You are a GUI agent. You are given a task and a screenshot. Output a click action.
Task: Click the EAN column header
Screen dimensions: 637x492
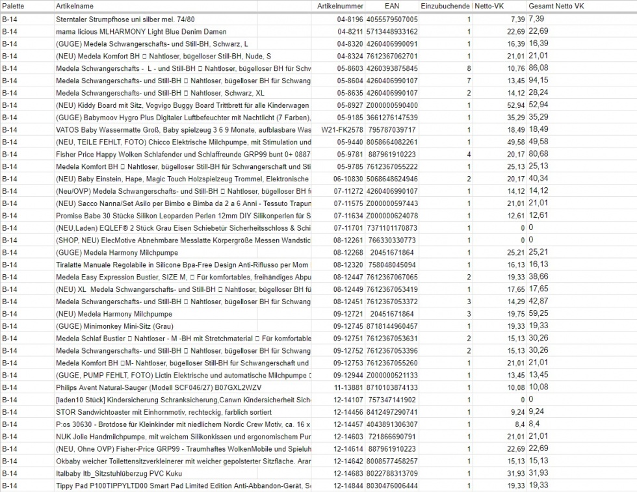pyautogui.click(x=392, y=6)
